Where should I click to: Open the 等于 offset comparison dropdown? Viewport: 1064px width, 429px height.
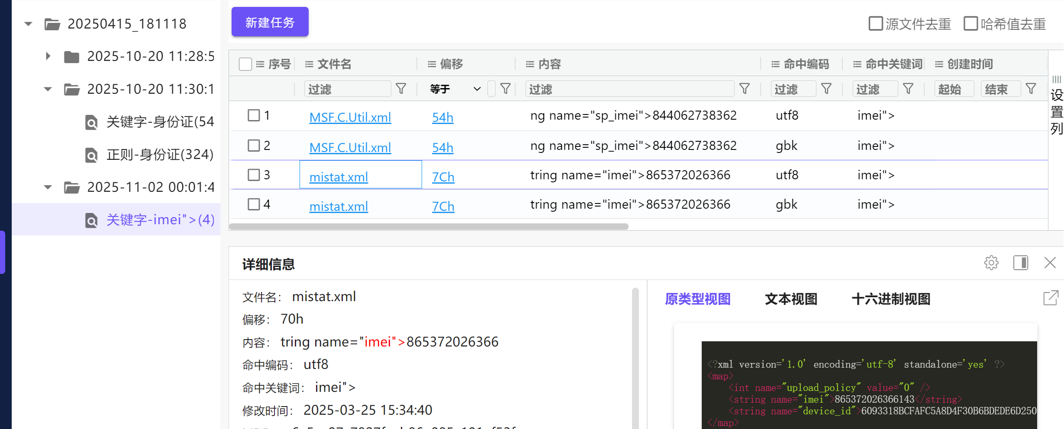coord(455,89)
